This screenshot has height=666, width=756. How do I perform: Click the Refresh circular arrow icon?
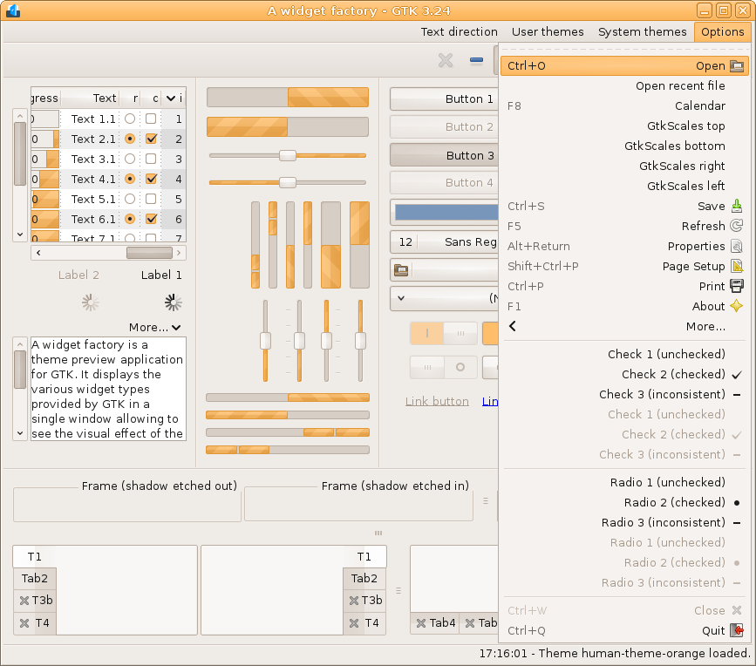pos(736,226)
